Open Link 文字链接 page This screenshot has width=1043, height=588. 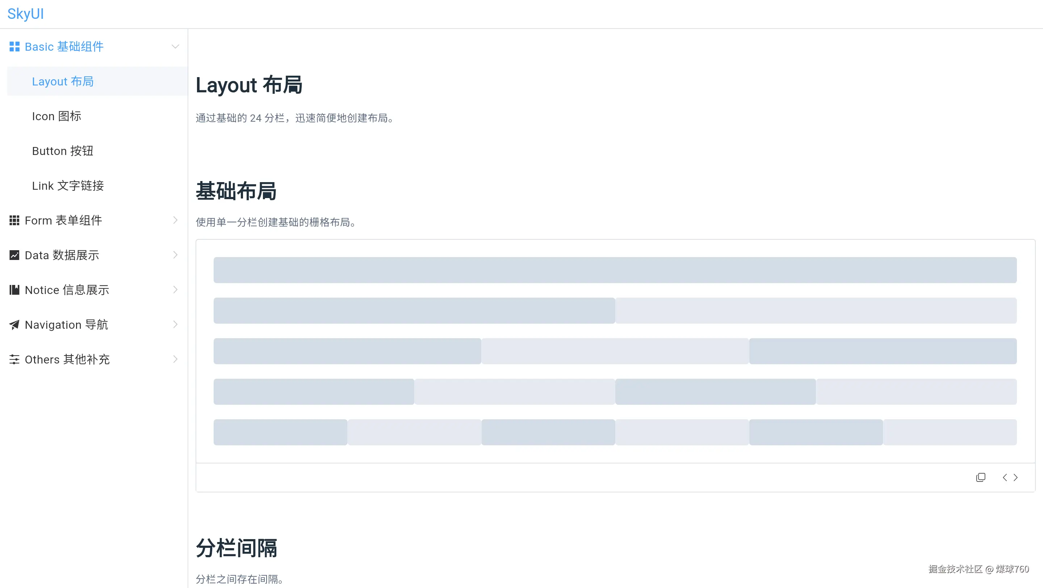coord(68,186)
